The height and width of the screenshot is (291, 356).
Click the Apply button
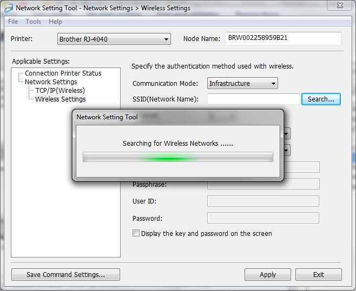pyautogui.click(x=268, y=275)
